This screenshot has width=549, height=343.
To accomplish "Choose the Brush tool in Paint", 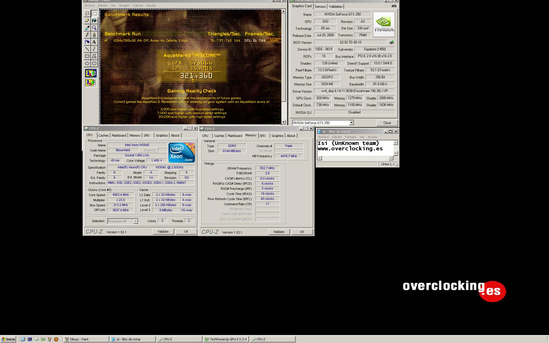I will tap(94, 35).
